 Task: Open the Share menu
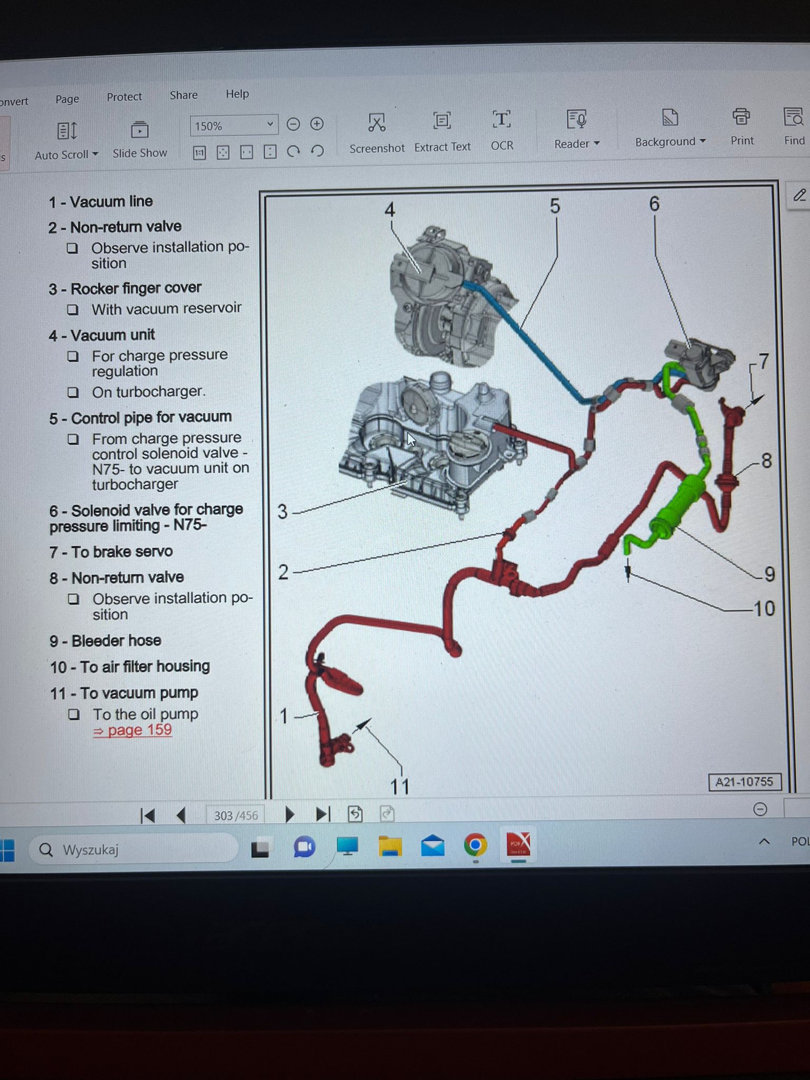tap(184, 95)
